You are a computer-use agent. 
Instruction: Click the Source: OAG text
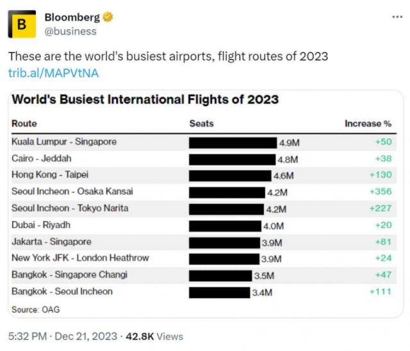(x=34, y=309)
